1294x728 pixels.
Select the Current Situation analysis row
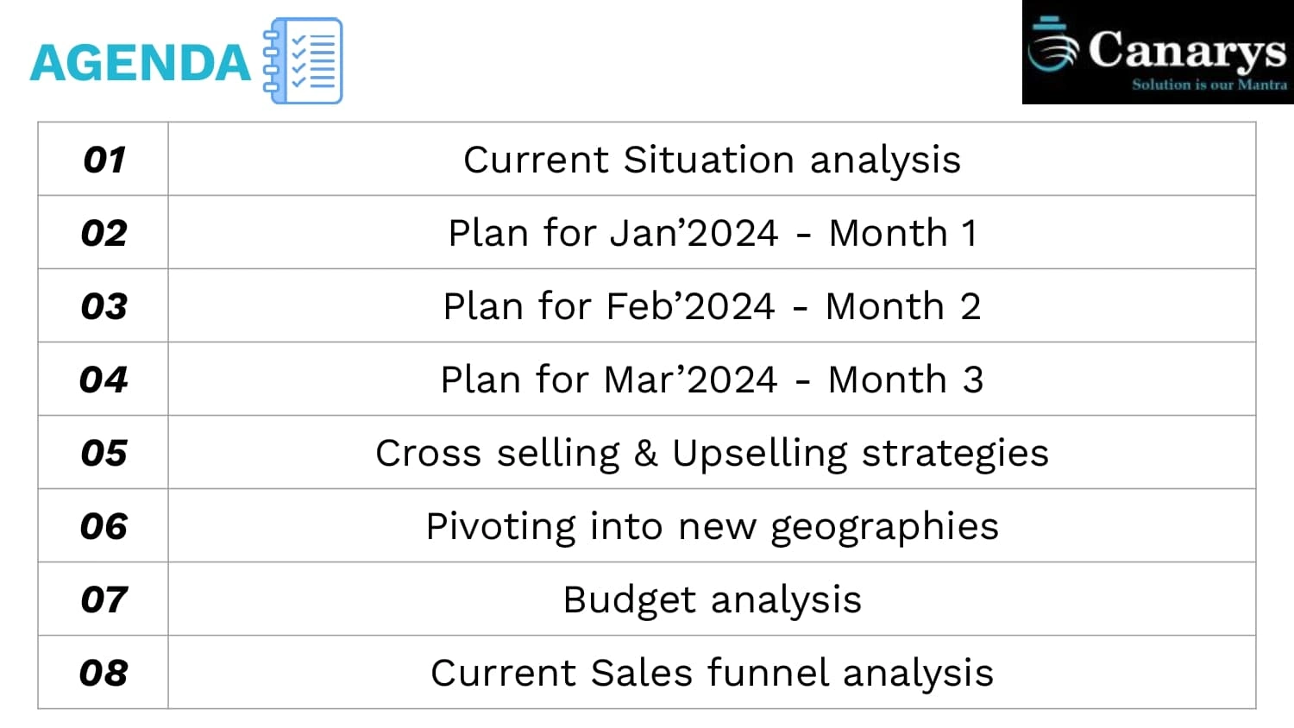[712, 160]
